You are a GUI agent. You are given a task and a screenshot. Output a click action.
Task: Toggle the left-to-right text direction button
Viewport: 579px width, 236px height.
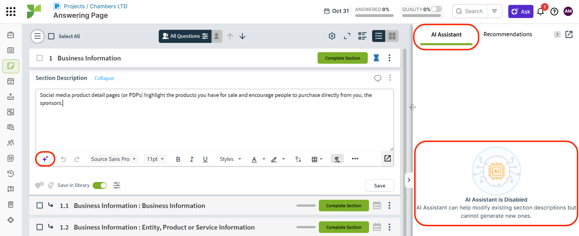pyautogui.click(x=337, y=159)
